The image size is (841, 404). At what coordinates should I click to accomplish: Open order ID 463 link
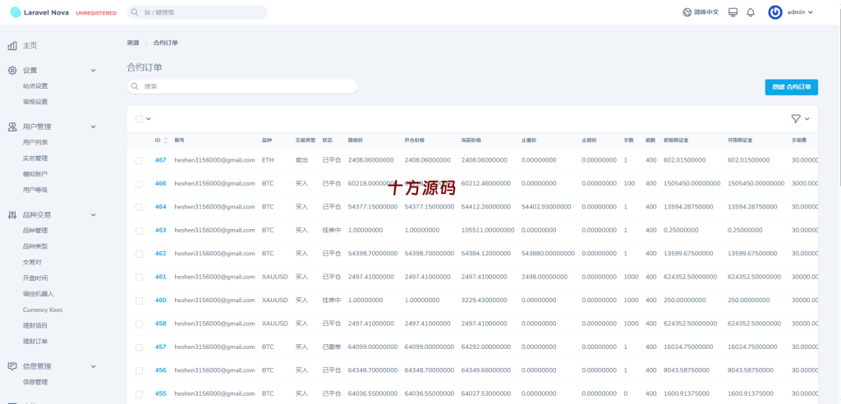point(160,230)
